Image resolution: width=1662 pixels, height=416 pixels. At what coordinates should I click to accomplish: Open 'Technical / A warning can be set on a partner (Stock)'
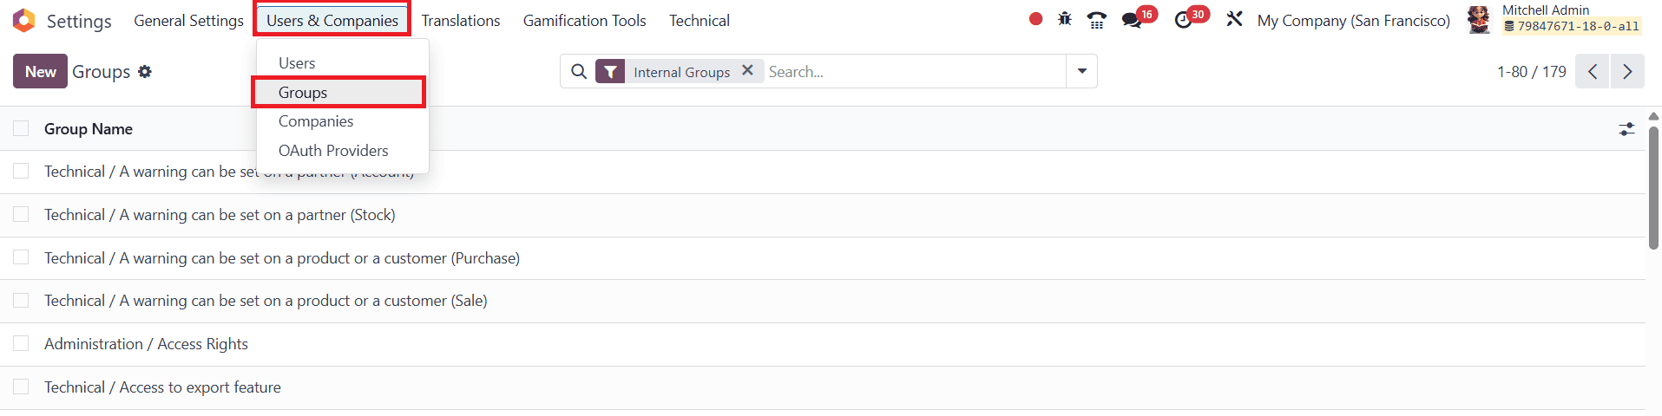[x=220, y=215]
